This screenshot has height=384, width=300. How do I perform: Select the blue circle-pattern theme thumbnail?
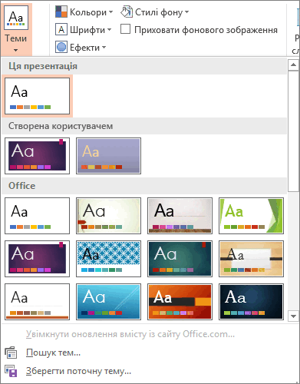click(108, 259)
